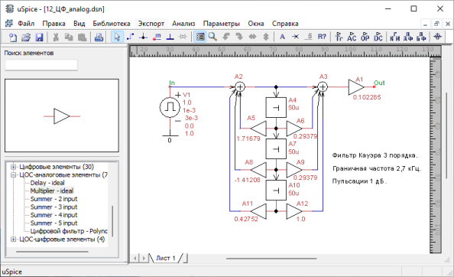Open the Файл menu
This screenshot has height=277, width=454.
[26, 24]
